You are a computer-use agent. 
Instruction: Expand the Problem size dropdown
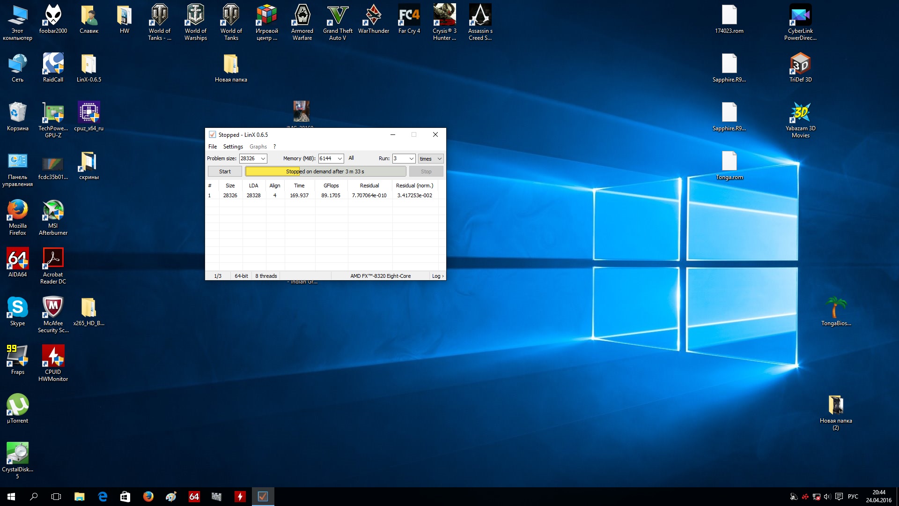coord(263,159)
